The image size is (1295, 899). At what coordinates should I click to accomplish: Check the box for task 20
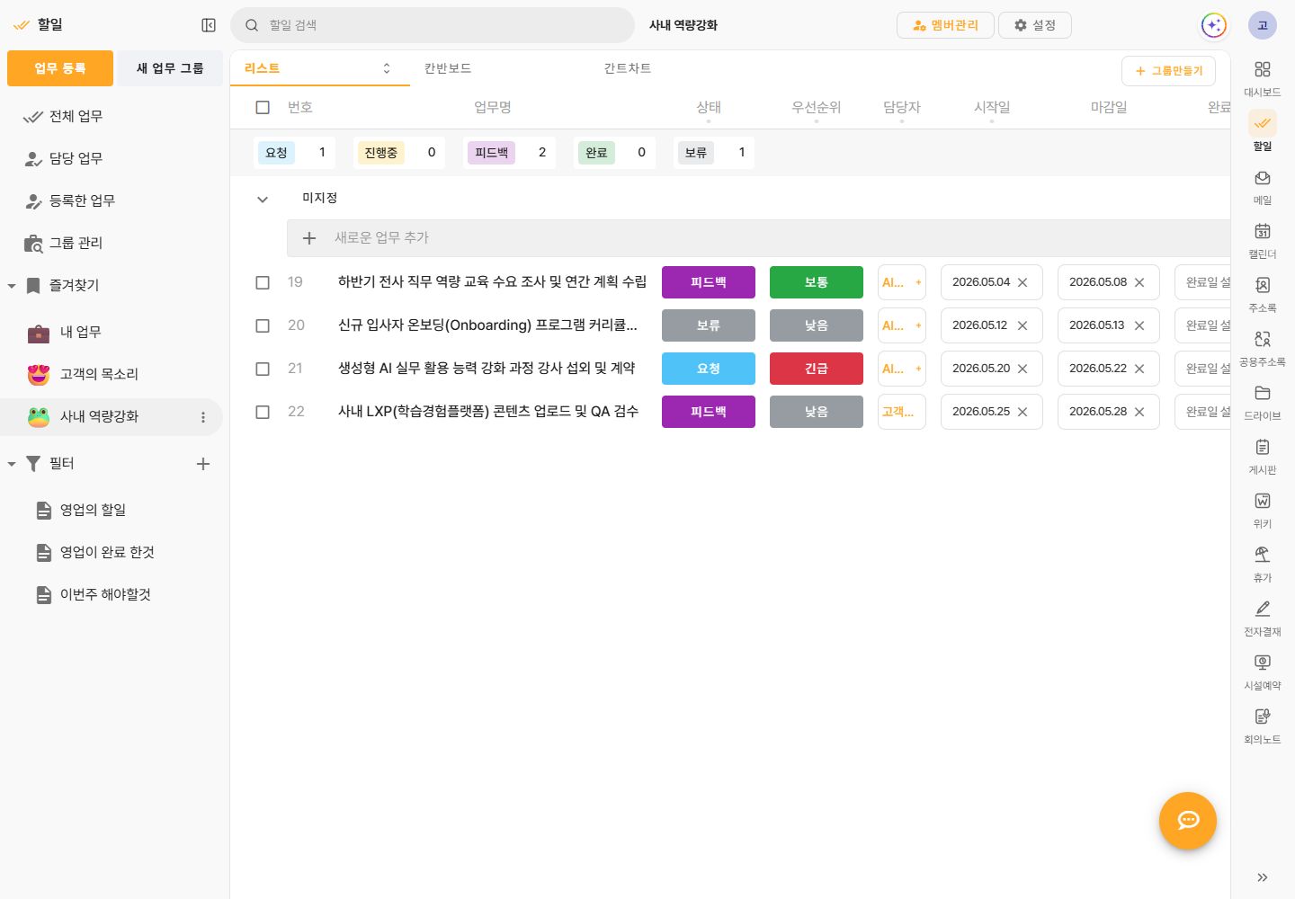(x=263, y=325)
